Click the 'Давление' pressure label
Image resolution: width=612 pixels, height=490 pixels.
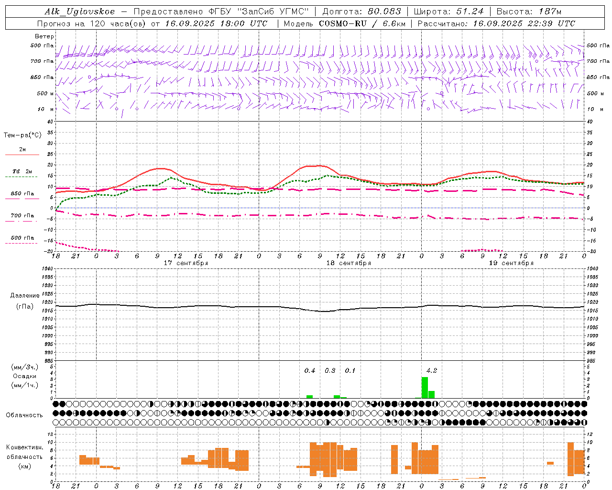[25, 296]
